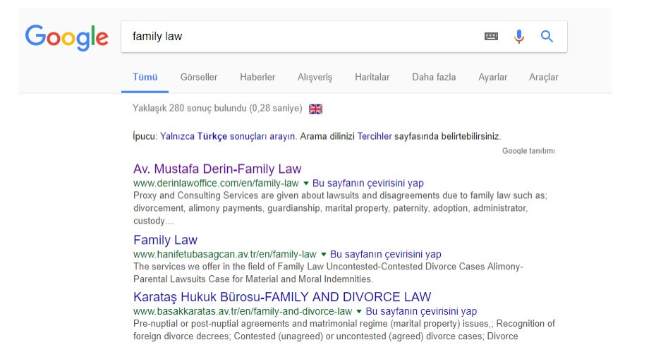
Task: Click snippet starting 'Pre-nuptial or post-nuptial agreements'
Action: 344,330
